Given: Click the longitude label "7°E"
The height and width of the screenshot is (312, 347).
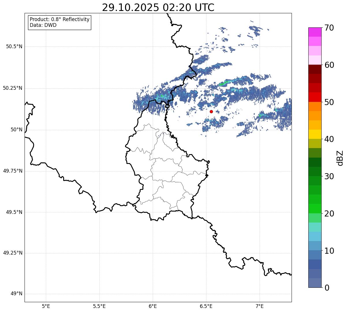Looking at the screenshot, I should click(260, 306).
